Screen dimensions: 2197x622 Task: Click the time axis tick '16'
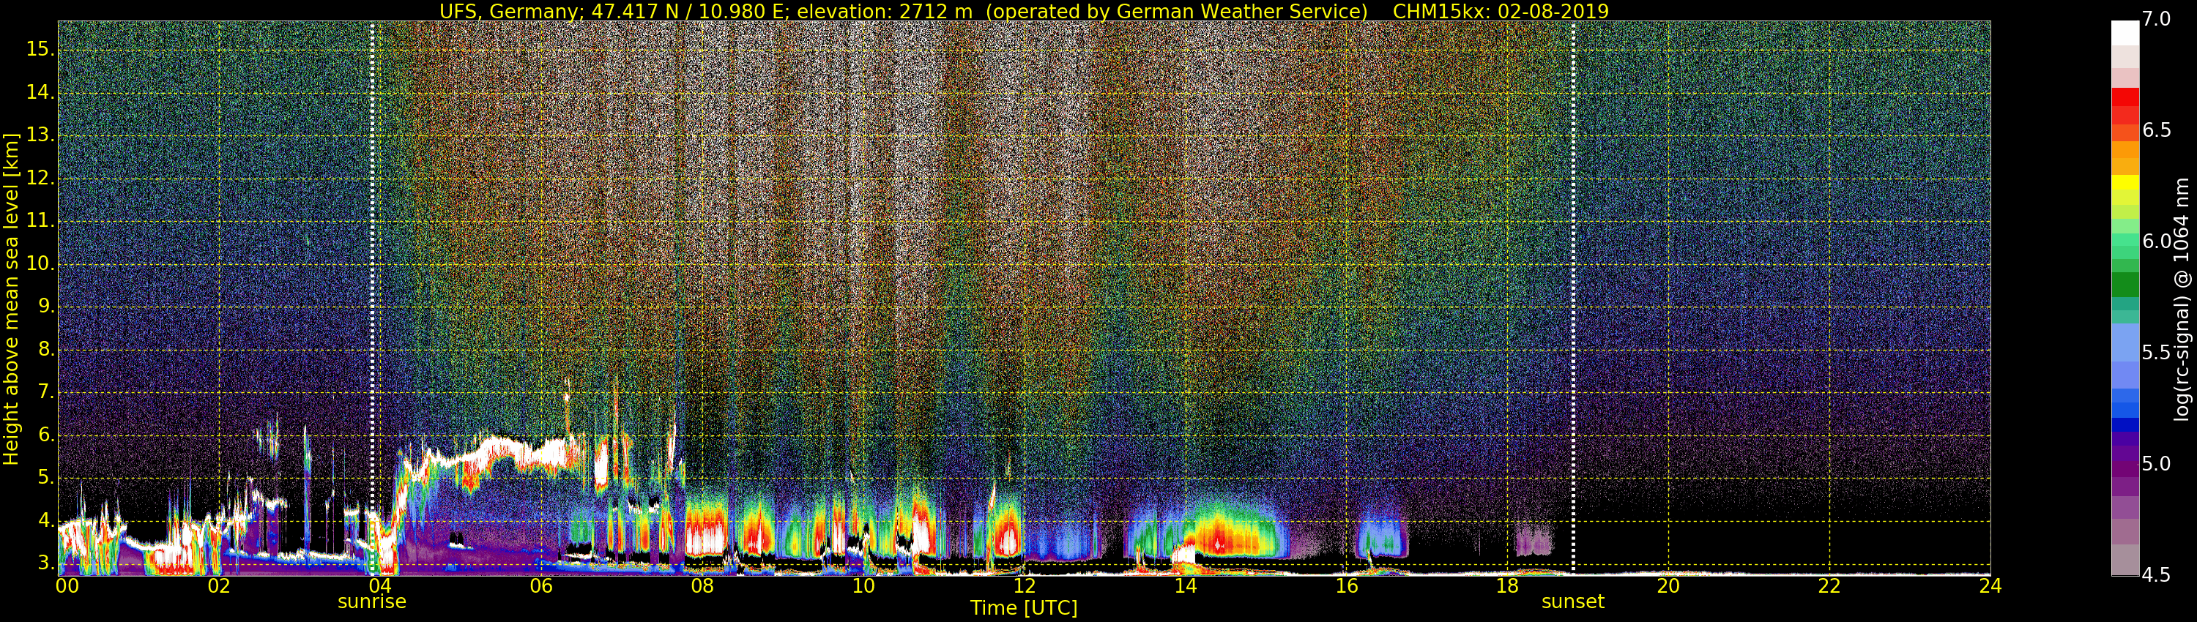coord(1346,586)
